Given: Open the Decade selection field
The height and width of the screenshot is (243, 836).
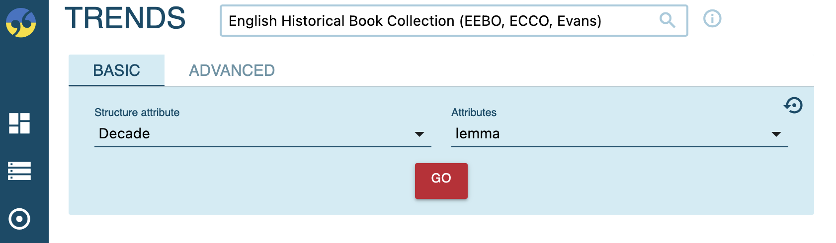Looking at the screenshot, I should point(262,134).
